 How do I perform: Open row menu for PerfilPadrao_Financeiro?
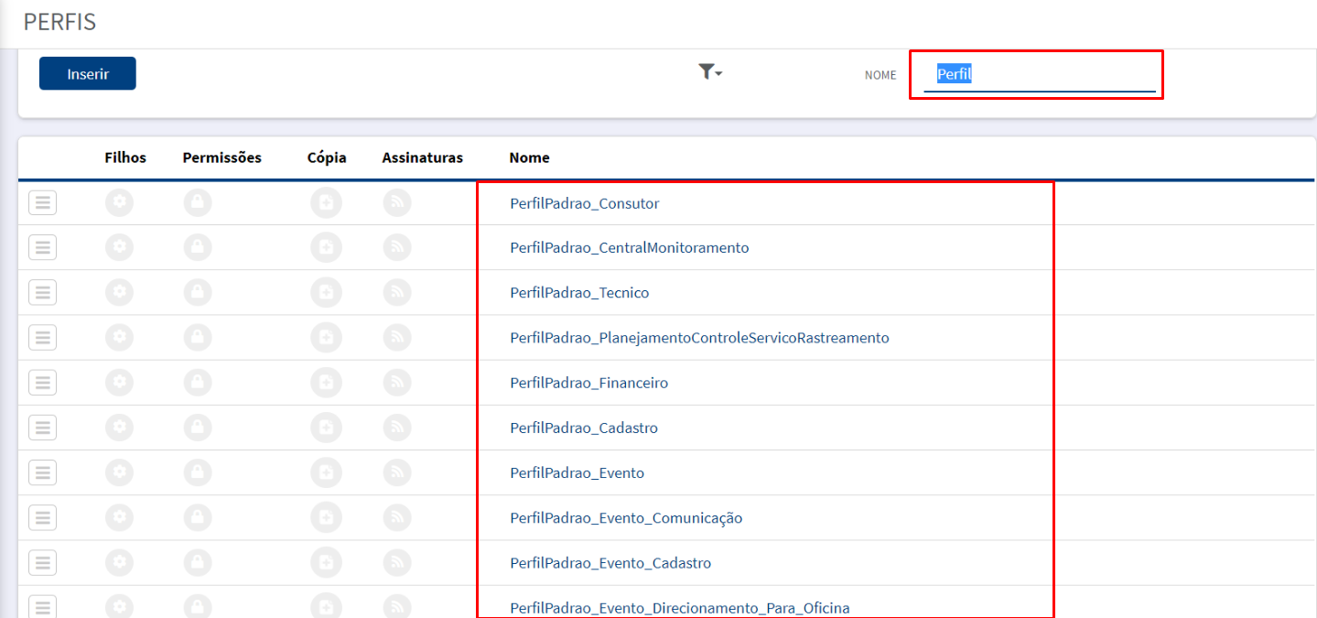(42, 382)
